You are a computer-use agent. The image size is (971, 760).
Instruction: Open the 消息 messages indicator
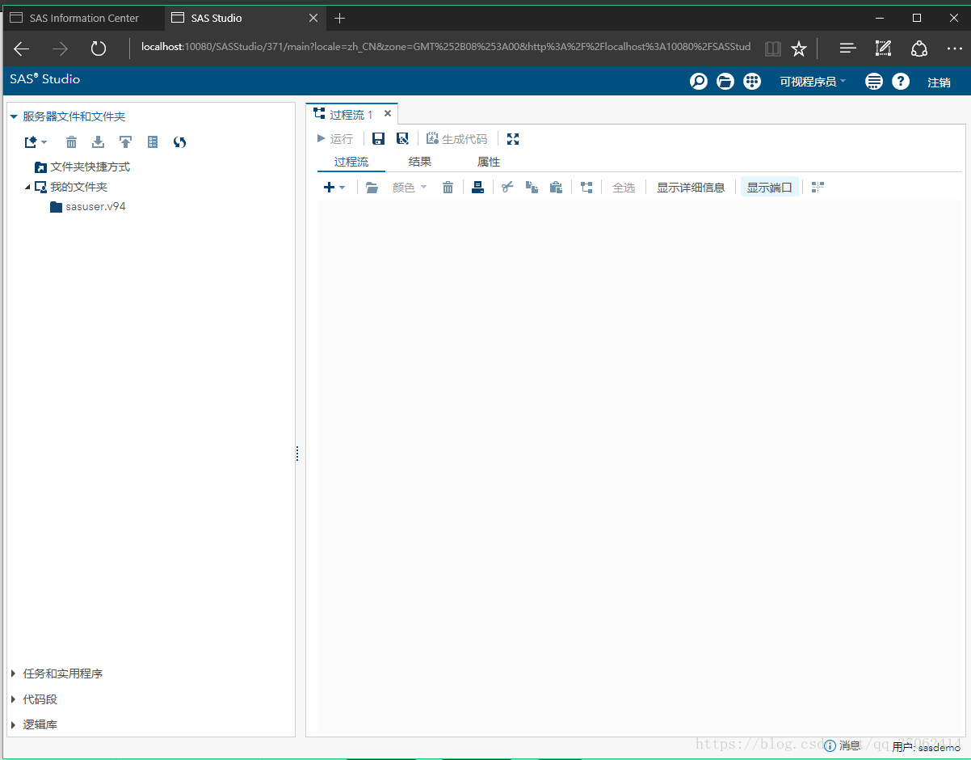click(843, 745)
